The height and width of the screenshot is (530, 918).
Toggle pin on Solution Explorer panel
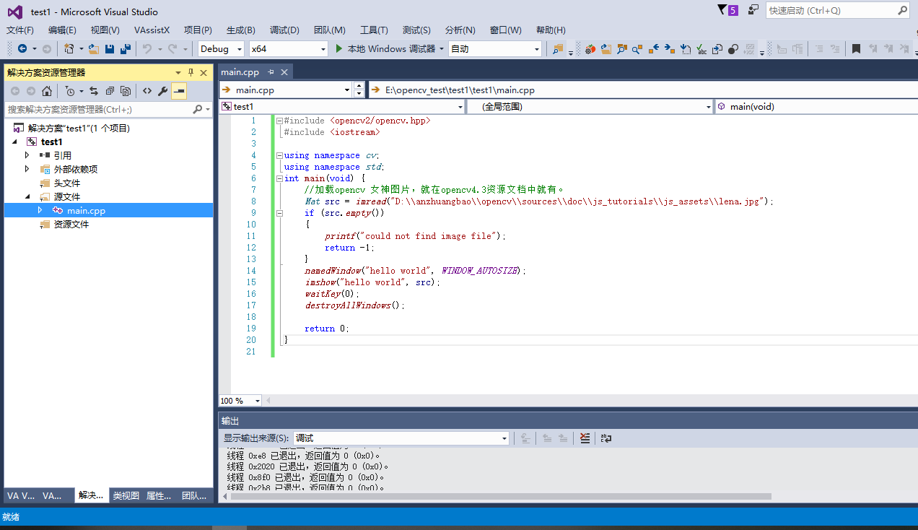tap(191, 72)
